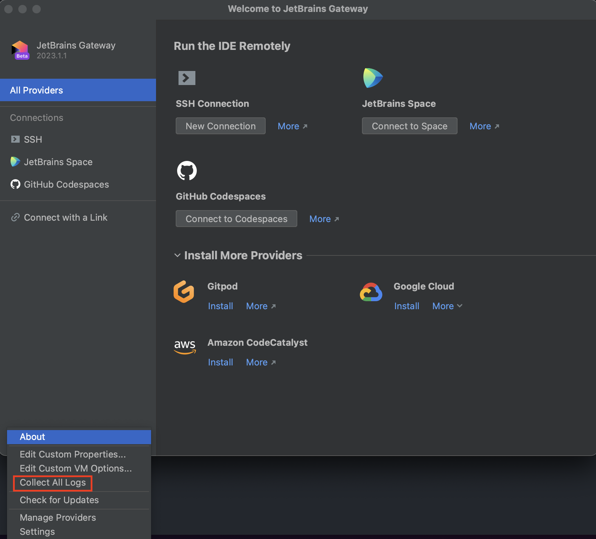This screenshot has width=596, height=539.
Task: Open More link for SSH Connection
Action: pos(292,126)
